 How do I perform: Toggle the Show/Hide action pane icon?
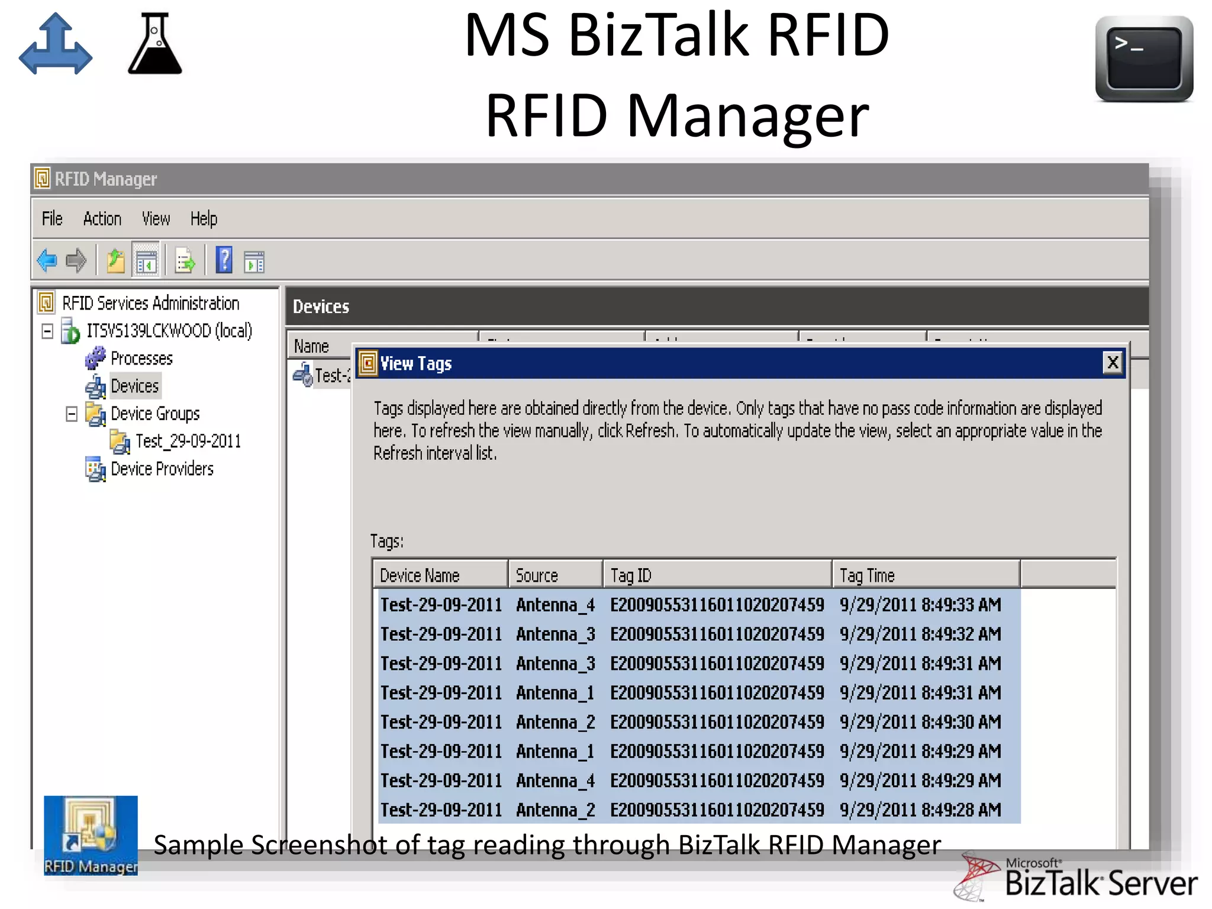tap(254, 262)
